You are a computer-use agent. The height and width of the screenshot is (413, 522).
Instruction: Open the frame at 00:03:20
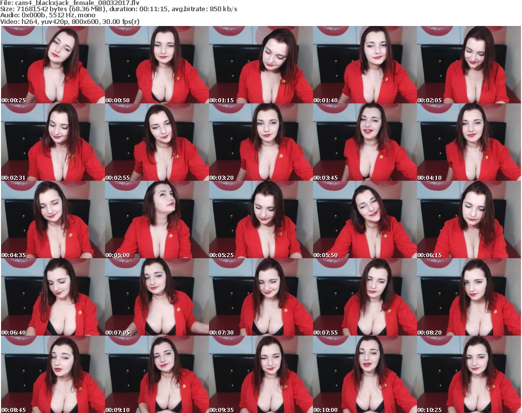tap(260, 142)
